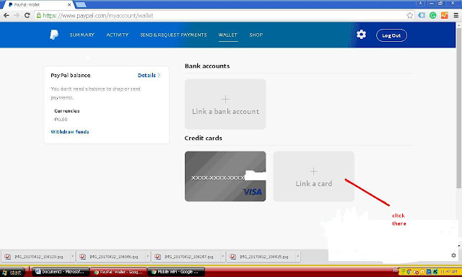
Task: Expand options arrow for IMG_20170412_104415.jpg
Action: 298,256
